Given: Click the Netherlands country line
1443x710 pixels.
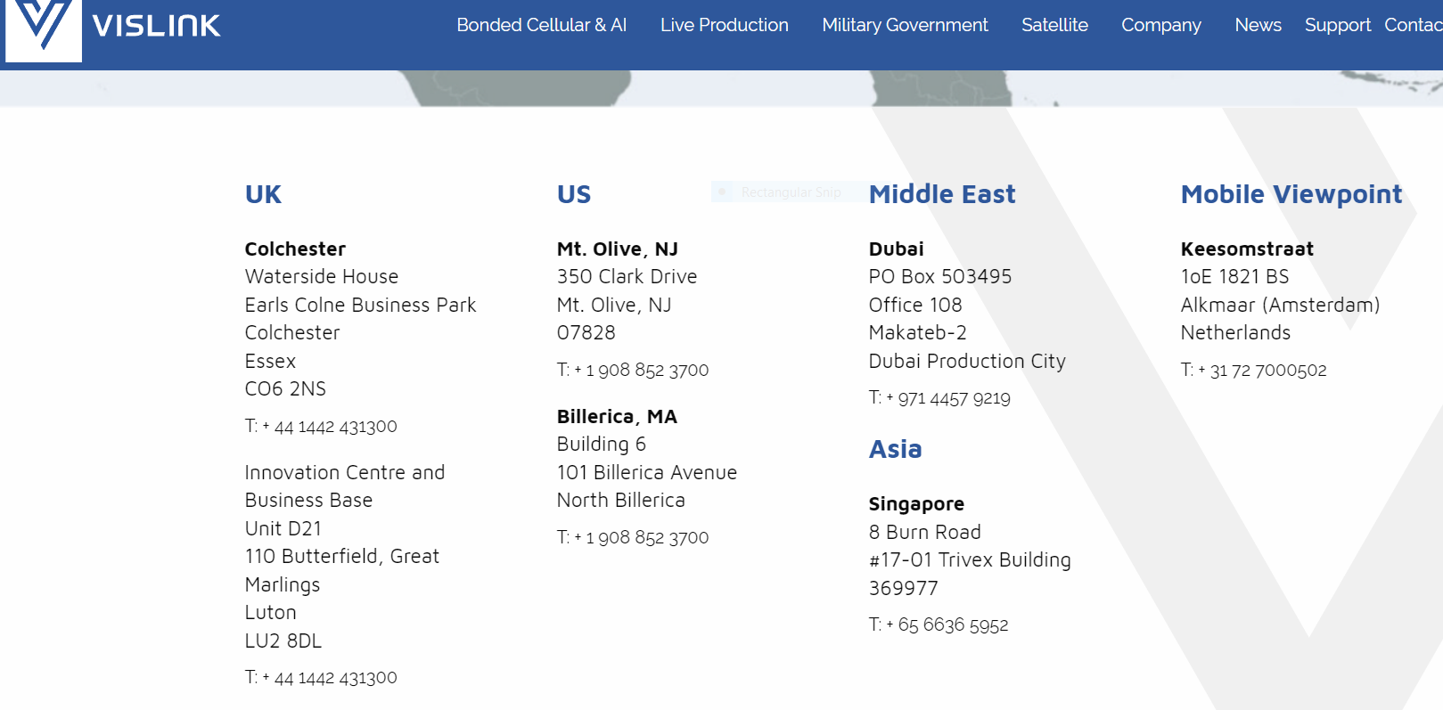Looking at the screenshot, I should click(x=1235, y=333).
